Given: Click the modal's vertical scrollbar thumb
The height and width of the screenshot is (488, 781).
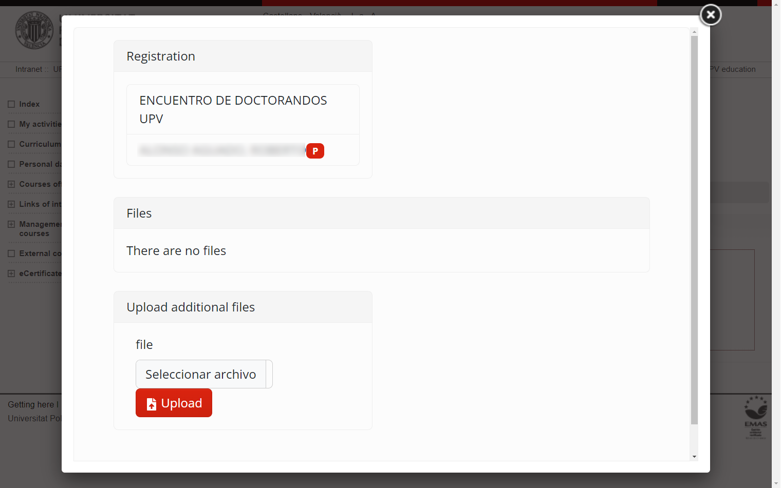Looking at the screenshot, I should tap(694, 231).
